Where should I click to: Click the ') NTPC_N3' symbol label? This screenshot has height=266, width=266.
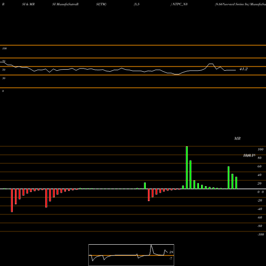(179, 4)
